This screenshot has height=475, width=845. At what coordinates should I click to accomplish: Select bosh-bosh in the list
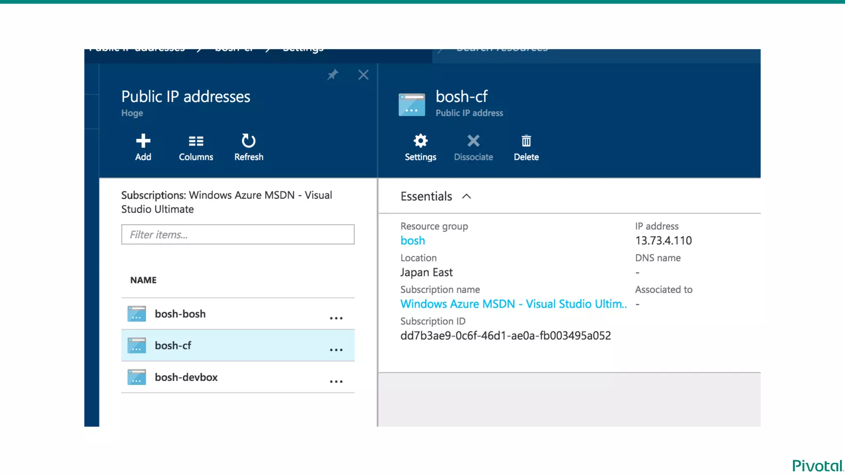pos(180,314)
